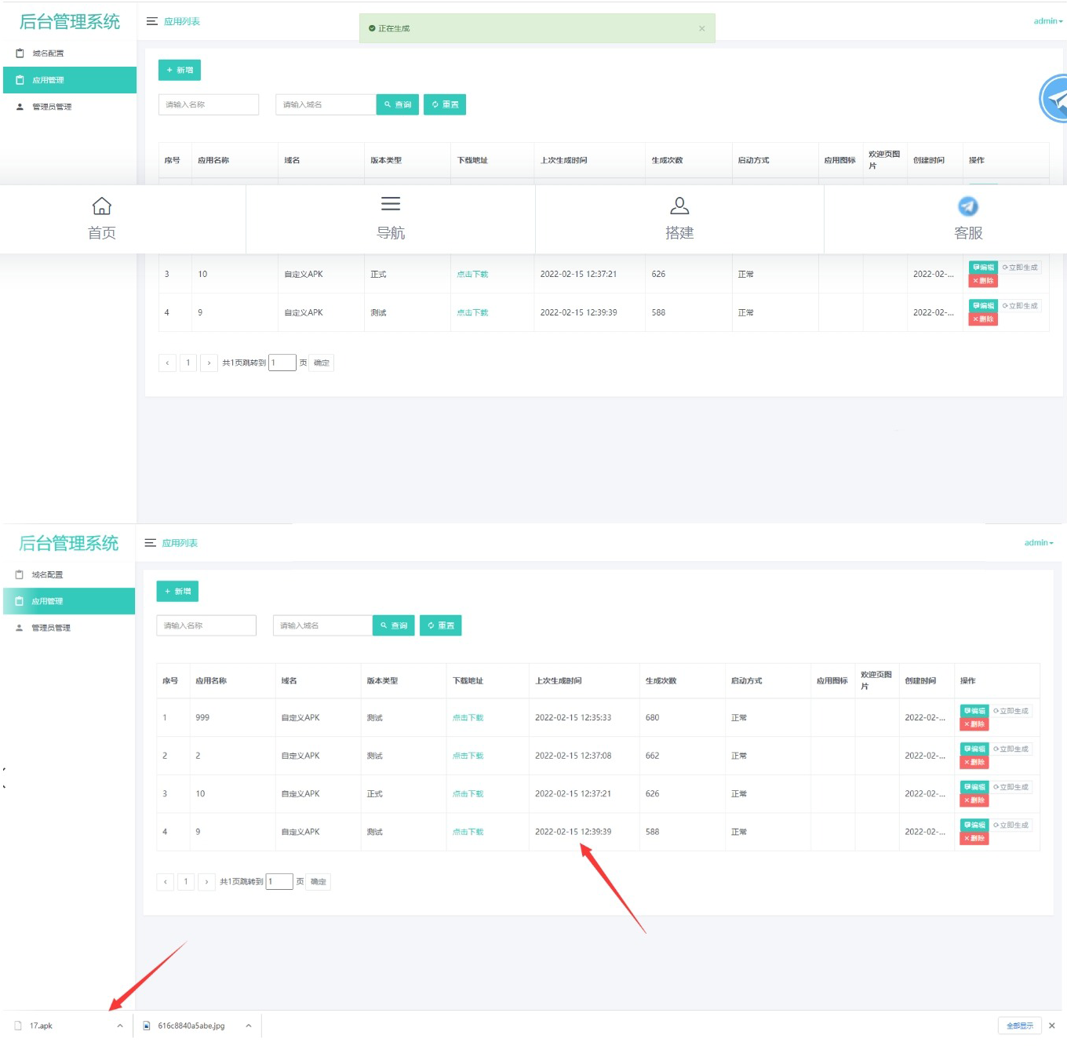Select the 搭建 user icon
The height and width of the screenshot is (1046, 1067).
point(679,206)
